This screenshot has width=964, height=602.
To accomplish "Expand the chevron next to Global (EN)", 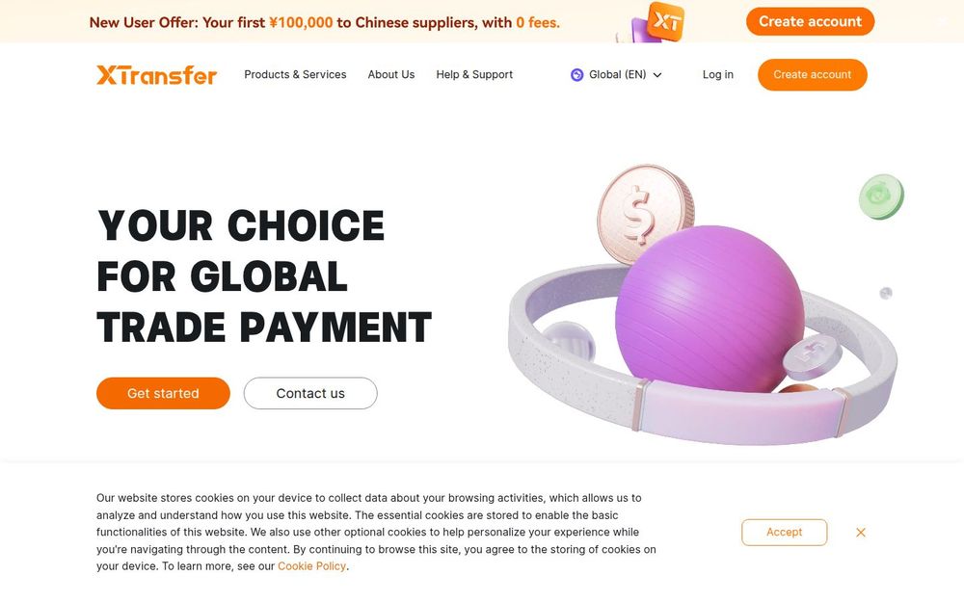I will pos(657,75).
